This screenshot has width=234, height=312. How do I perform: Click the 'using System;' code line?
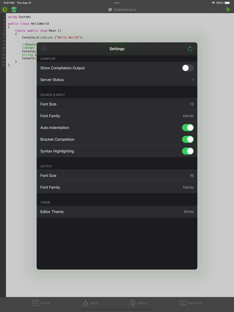19,17
